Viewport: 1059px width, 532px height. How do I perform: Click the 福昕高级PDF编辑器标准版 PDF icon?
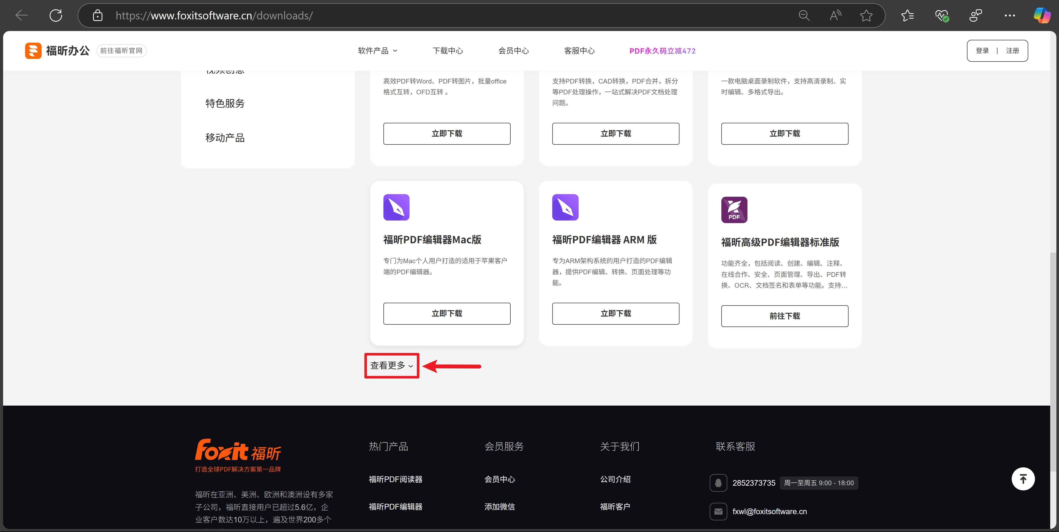[734, 210]
